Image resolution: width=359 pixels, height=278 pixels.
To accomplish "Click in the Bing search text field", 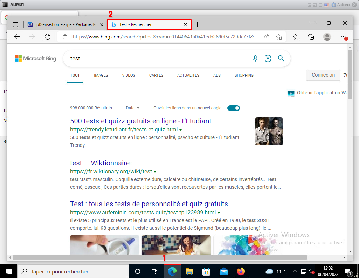I will pyautogui.click(x=158, y=58).
